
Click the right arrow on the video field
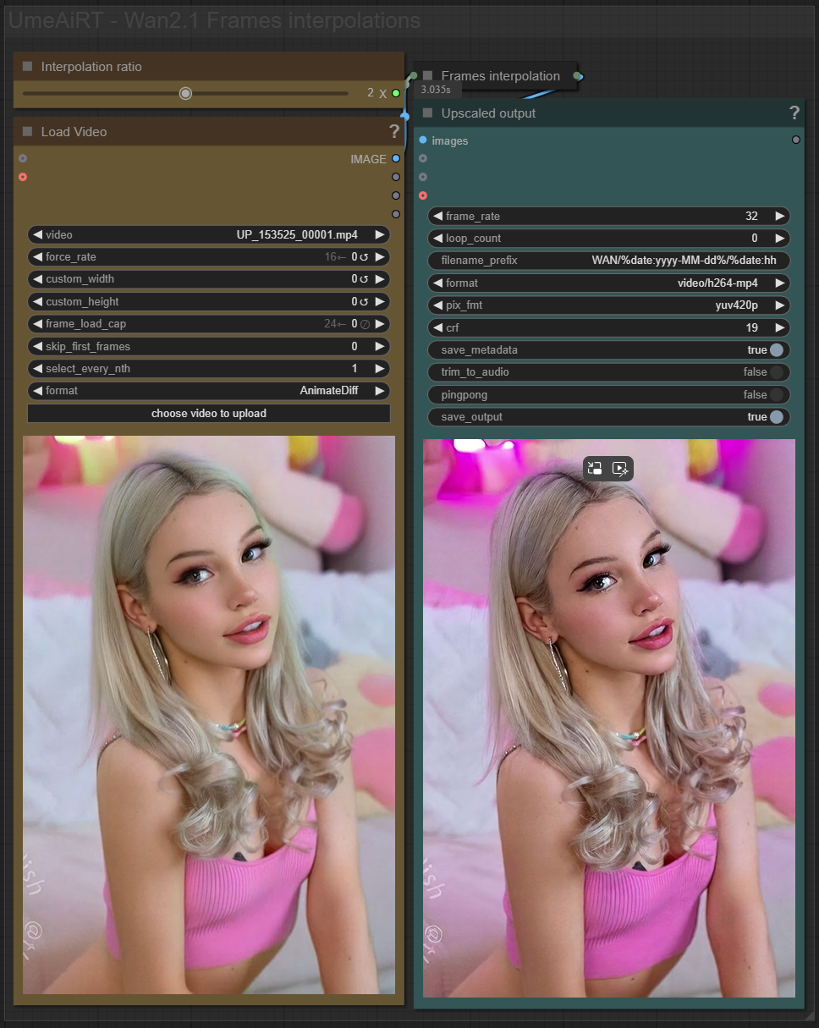[380, 234]
